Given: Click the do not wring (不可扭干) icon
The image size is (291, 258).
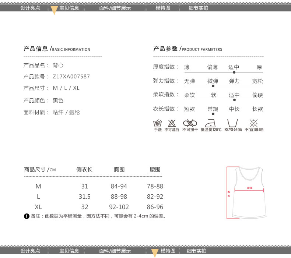Looking at the screenshot, I should tap(190, 123).
